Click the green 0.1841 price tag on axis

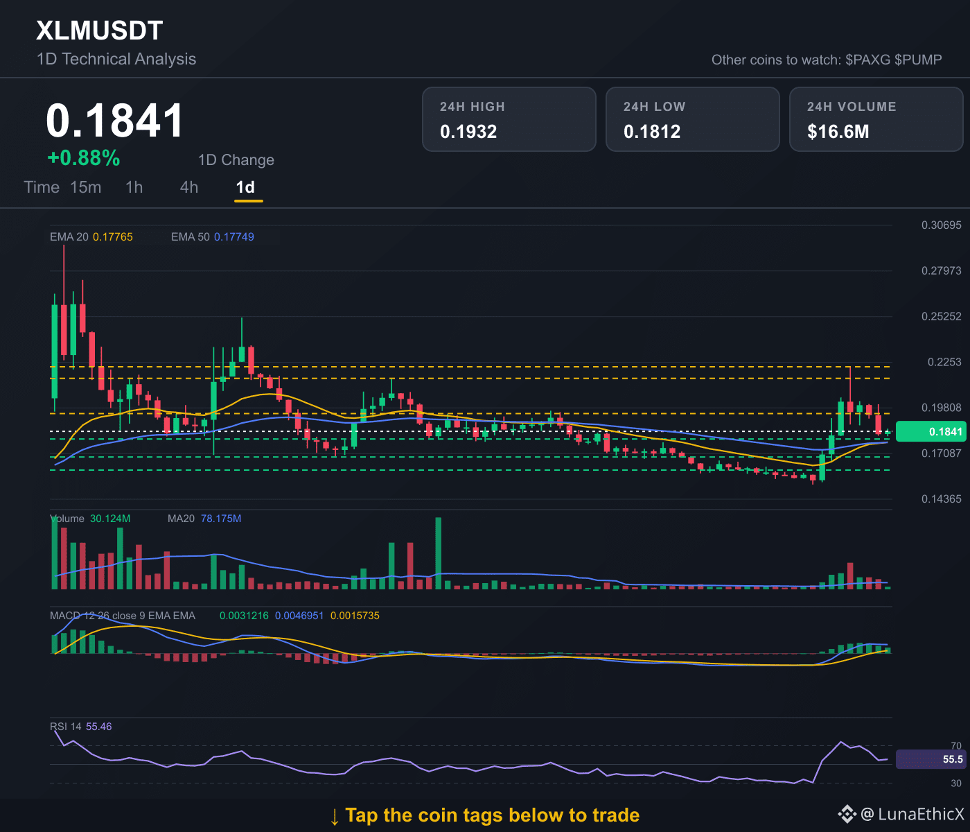point(930,432)
